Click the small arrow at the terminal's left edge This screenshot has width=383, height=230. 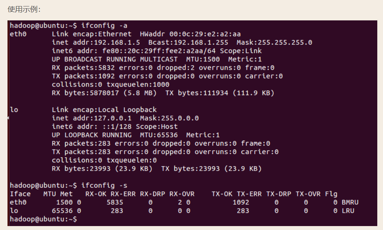click(x=8, y=117)
